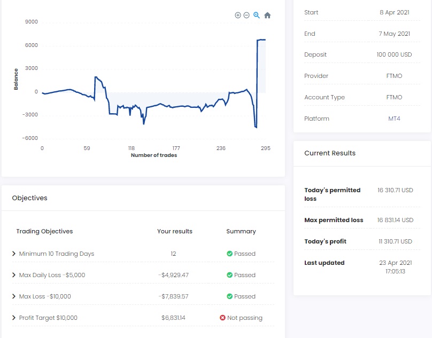Click the red X Not passing icon
The height and width of the screenshot is (338, 432).
pyautogui.click(x=222, y=318)
